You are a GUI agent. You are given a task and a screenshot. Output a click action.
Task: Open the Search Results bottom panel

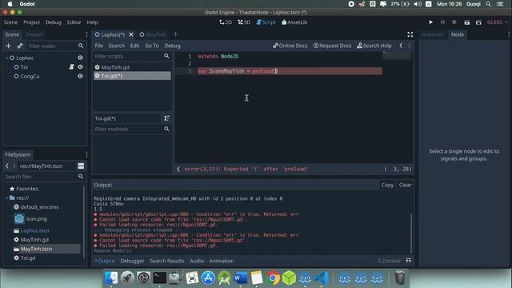tap(167, 261)
